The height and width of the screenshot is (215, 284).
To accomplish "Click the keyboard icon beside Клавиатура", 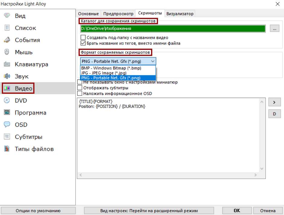I will [x=7, y=64].
